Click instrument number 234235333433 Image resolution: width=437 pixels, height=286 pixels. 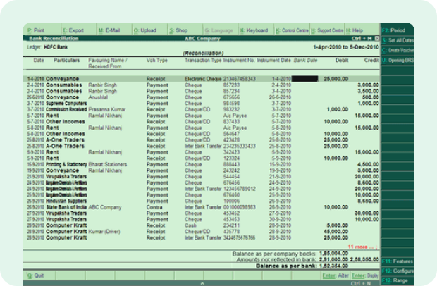click(240, 147)
